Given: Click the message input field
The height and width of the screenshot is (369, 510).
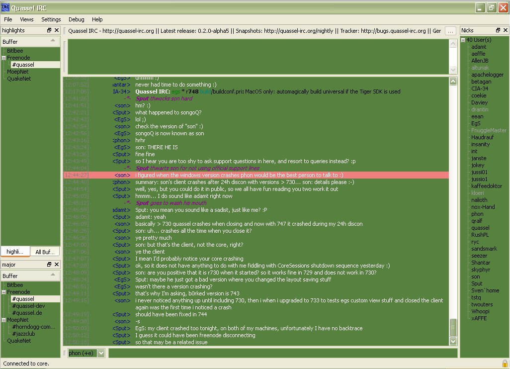Looking at the screenshot, I should (x=283, y=353).
